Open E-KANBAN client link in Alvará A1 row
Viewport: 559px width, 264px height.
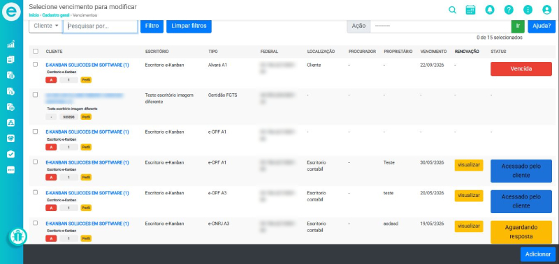(x=87, y=65)
